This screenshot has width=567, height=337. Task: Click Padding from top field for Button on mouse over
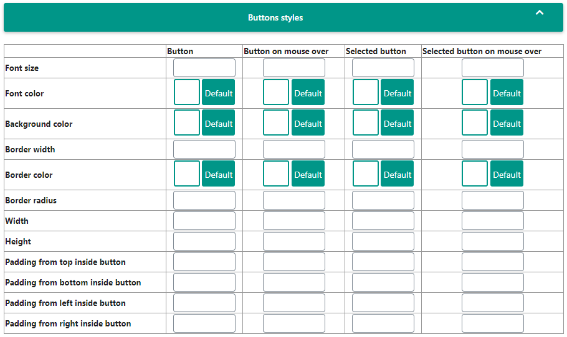click(x=294, y=262)
